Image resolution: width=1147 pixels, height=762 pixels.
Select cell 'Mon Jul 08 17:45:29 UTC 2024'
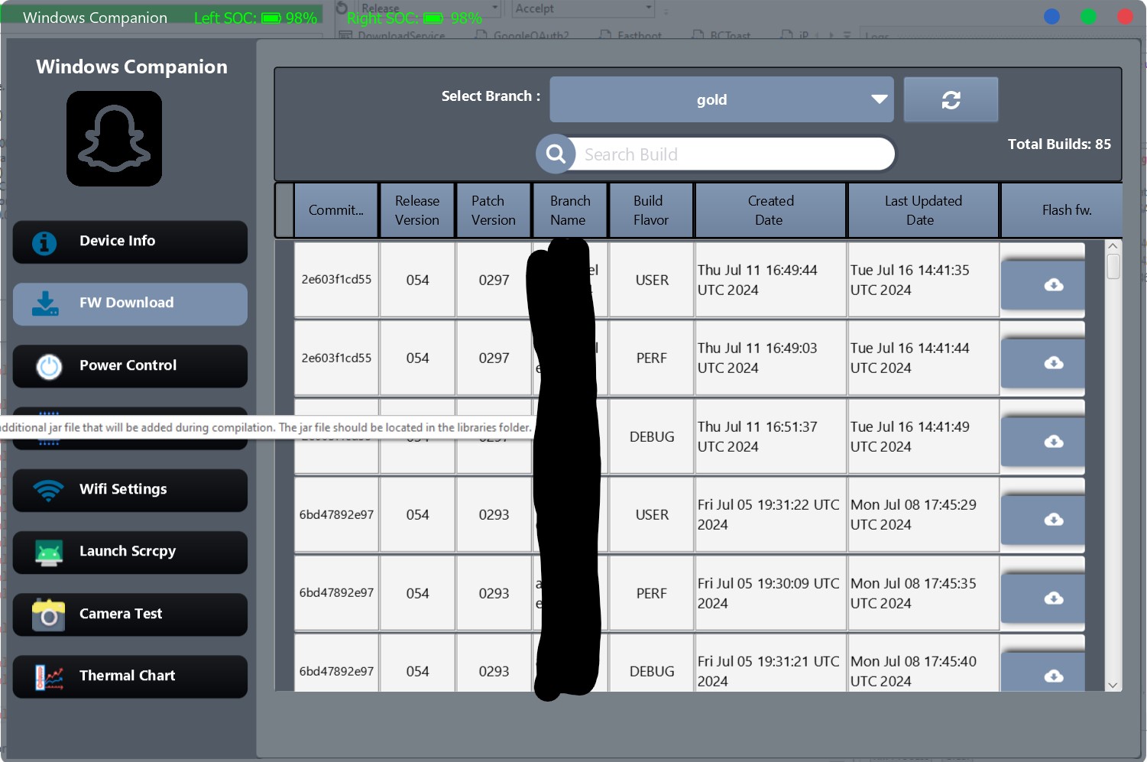point(923,514)
